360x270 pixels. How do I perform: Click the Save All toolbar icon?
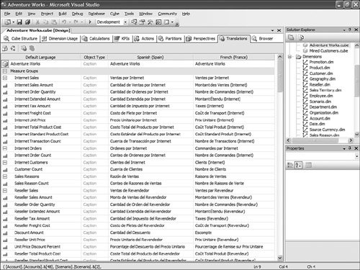[x=27, y=22]
